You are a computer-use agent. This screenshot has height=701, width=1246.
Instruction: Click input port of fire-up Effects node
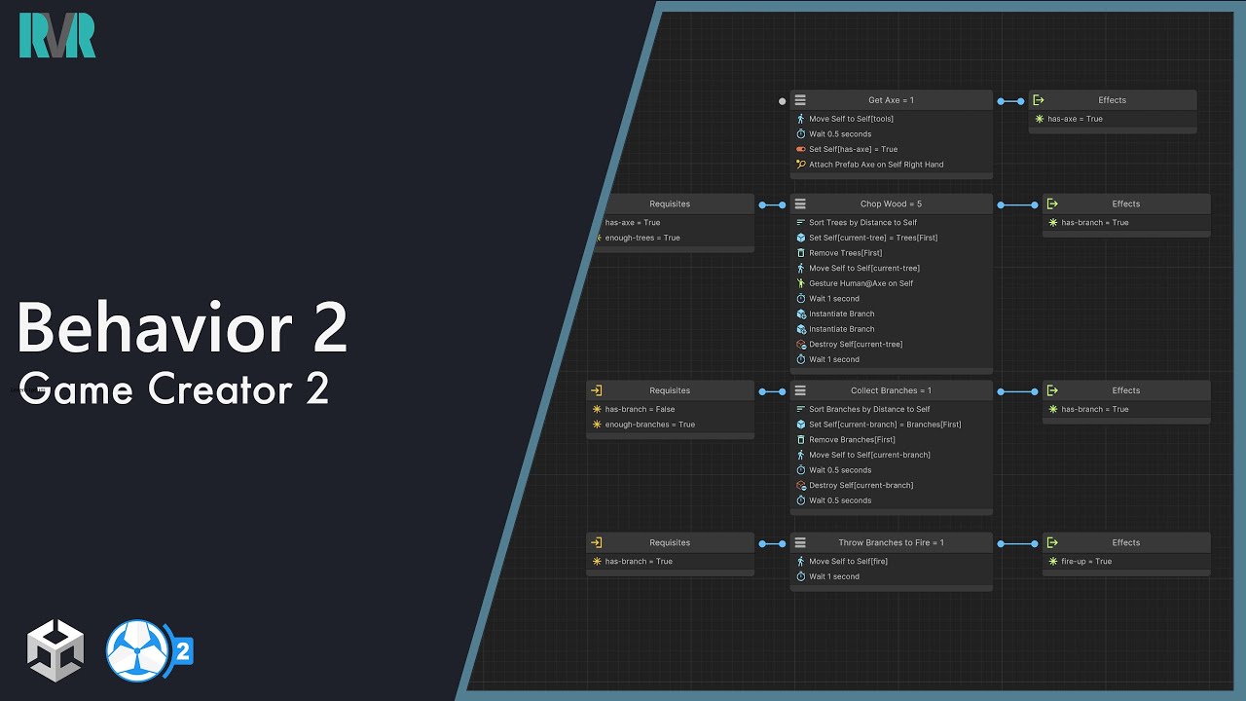point(1034,543)
